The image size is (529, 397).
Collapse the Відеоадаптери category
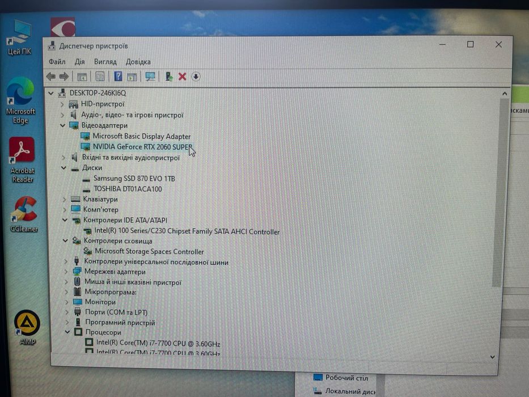coord(62,125)
